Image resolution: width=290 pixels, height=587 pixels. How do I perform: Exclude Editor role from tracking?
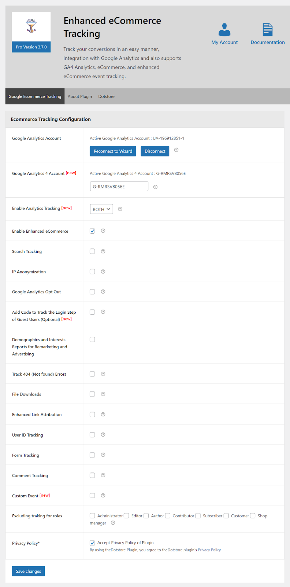click(126, 515)
